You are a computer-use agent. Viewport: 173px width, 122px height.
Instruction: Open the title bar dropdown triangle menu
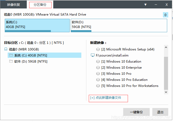[145, 4]
